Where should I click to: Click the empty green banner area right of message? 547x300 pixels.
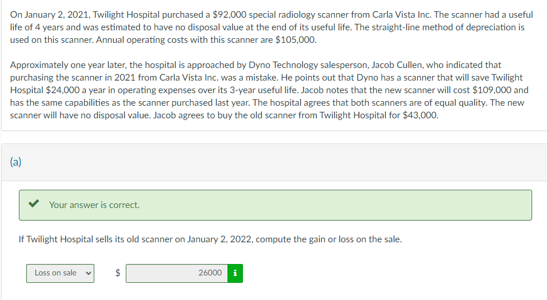(335, 205)
